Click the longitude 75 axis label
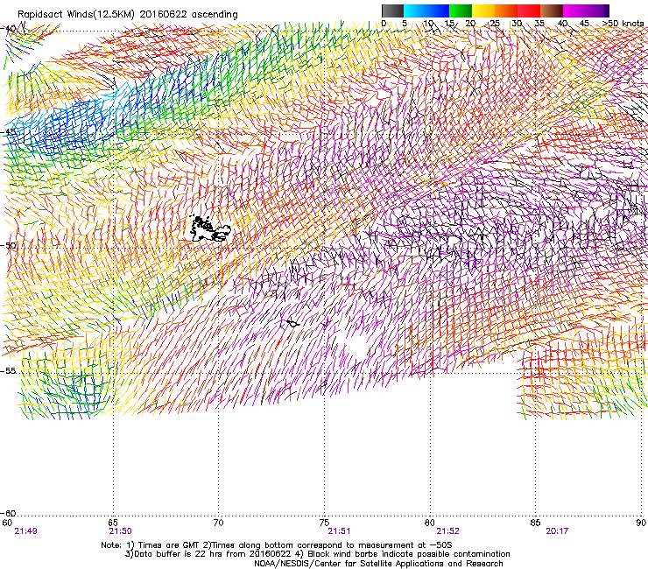 tap(324, 523)
